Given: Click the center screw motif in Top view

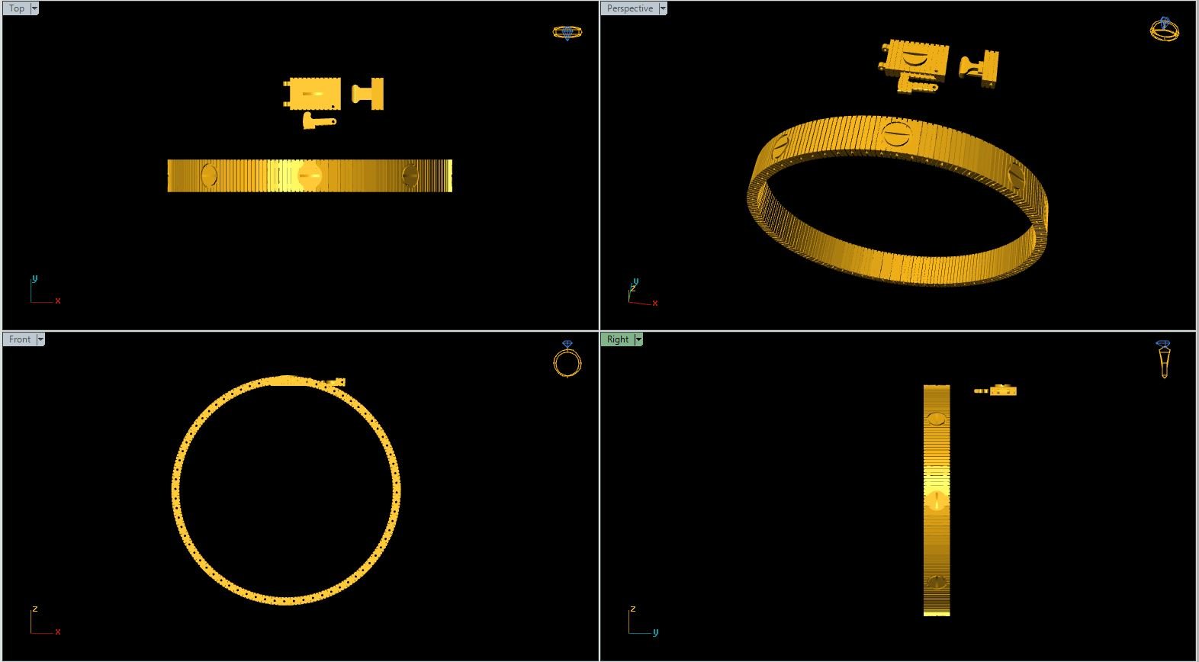Looking at the screenshot, I should tap(309, 175).
